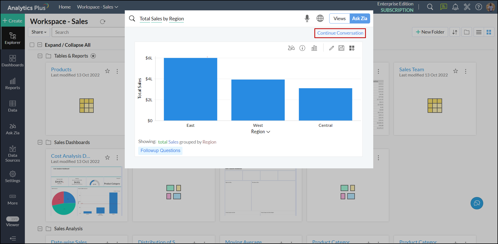The width and height of the screenshot is (498, 244).
Task: Mark Tables & Reports folder as default
Action: (93, 56)
